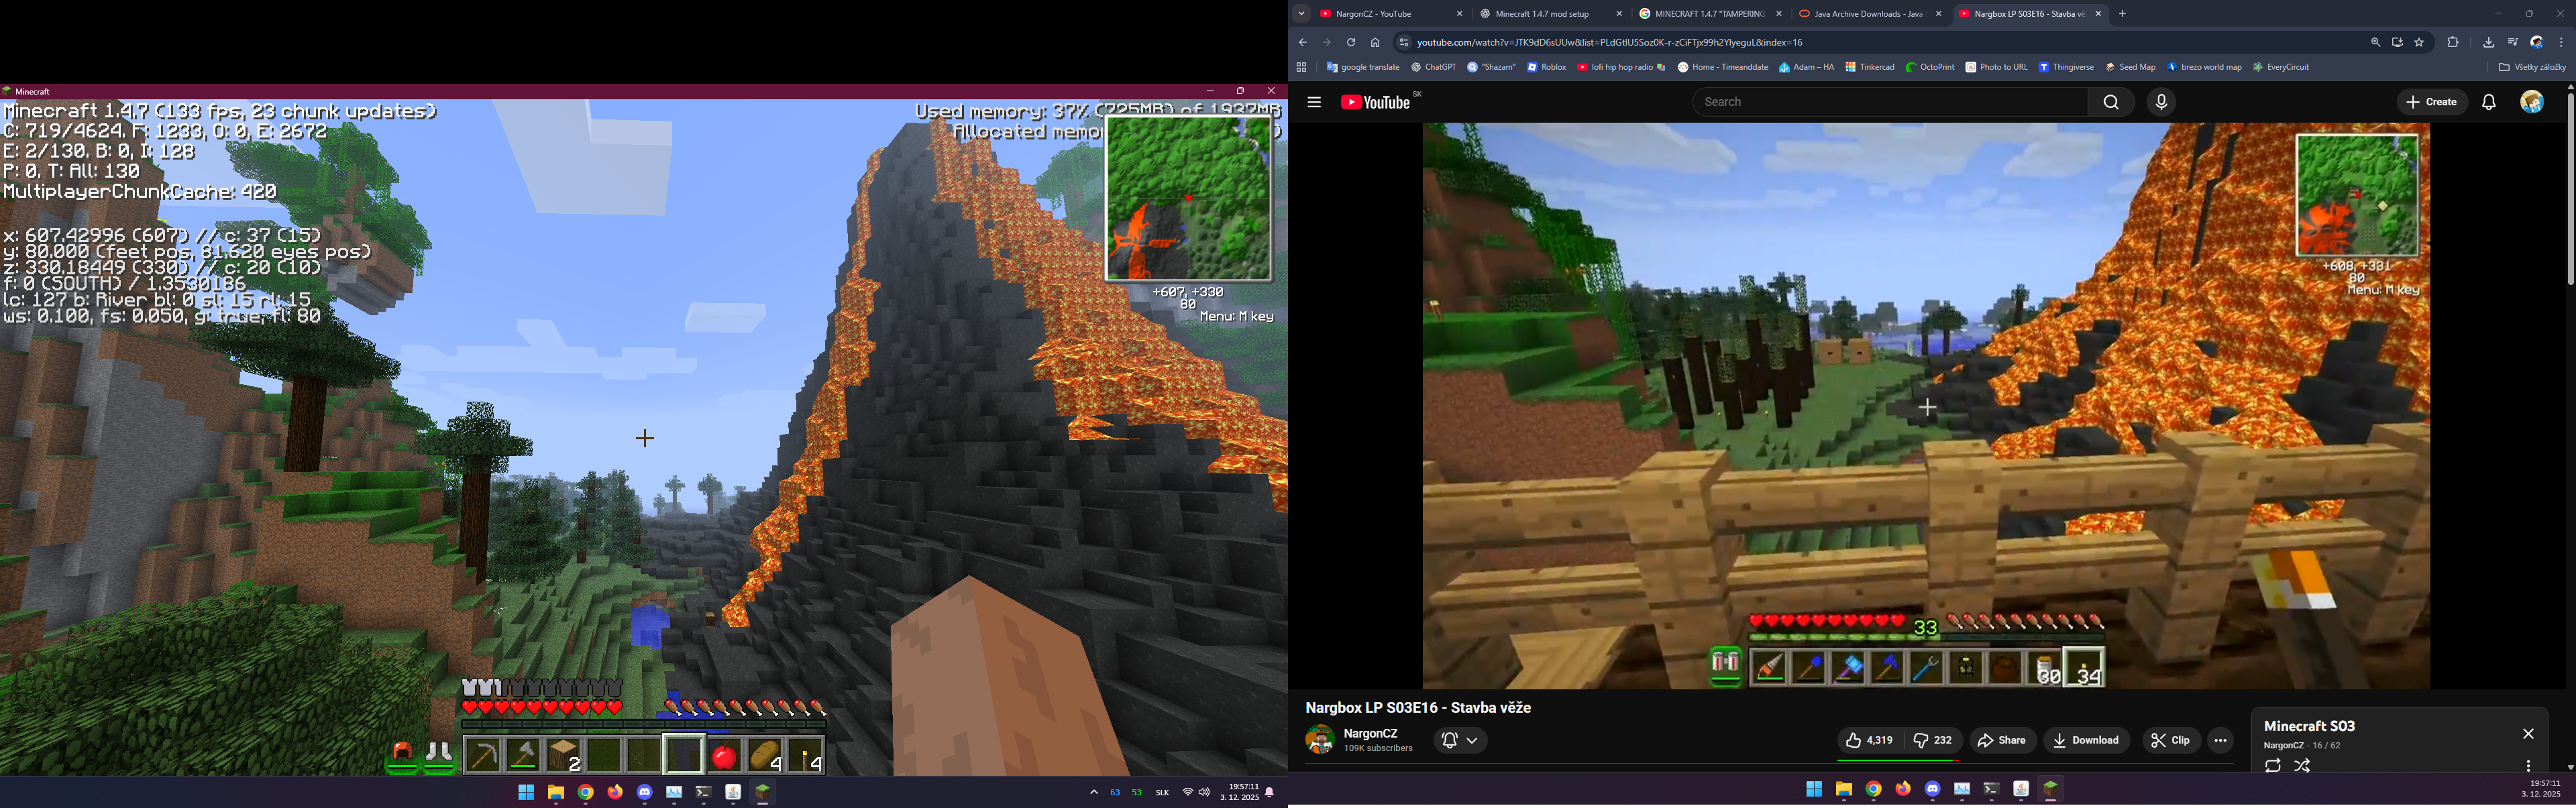Open Chrome downloads icon in toolbar

tap(2489, 42)
